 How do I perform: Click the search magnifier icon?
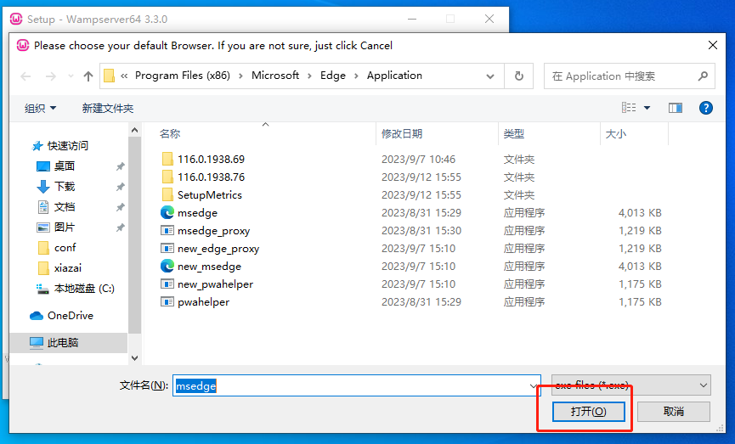pos(702,76)
